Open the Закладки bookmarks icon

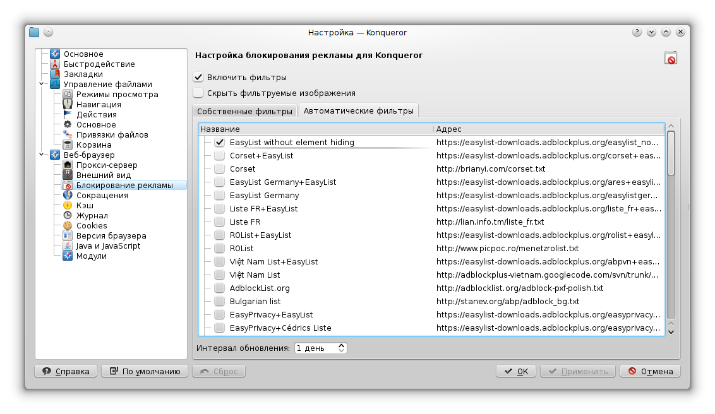point(55,74)
